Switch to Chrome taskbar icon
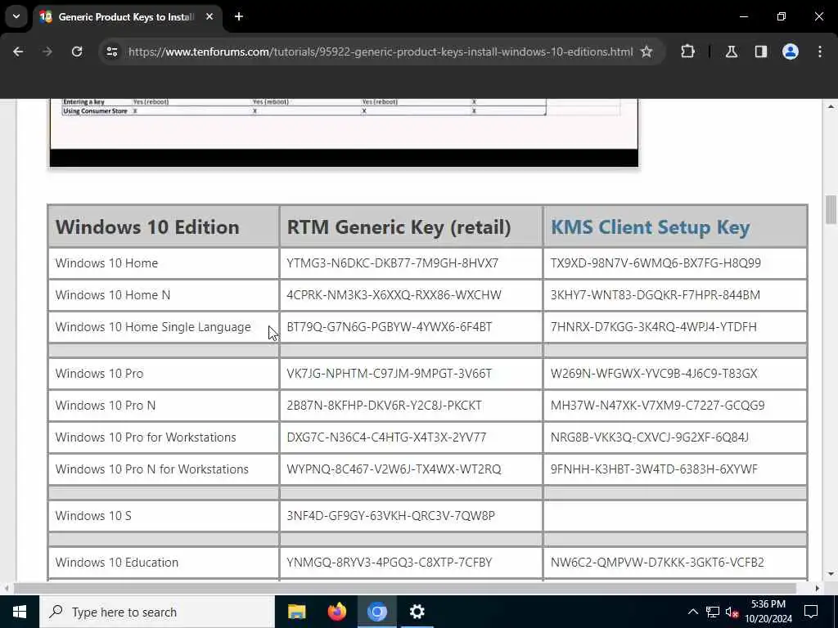The image size is (838, 628). click(376, 612)
